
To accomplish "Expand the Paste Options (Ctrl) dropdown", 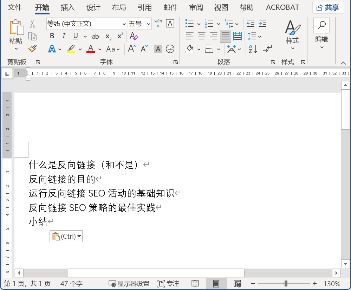I will pyautogui.click(x=79, y=237).
